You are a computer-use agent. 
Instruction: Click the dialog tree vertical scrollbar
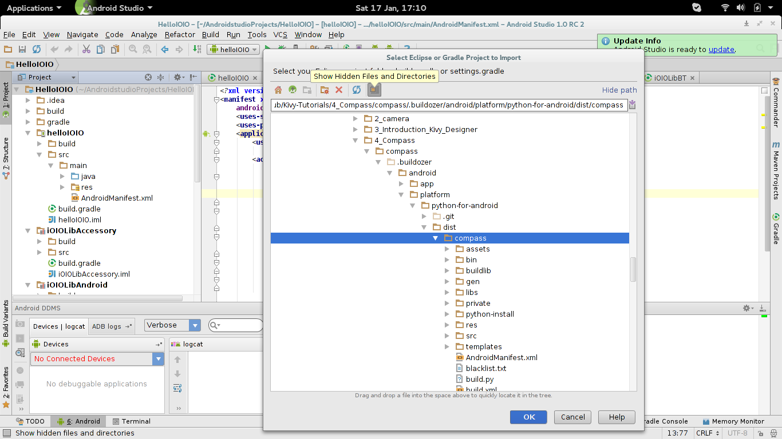[x=633, y=269]
